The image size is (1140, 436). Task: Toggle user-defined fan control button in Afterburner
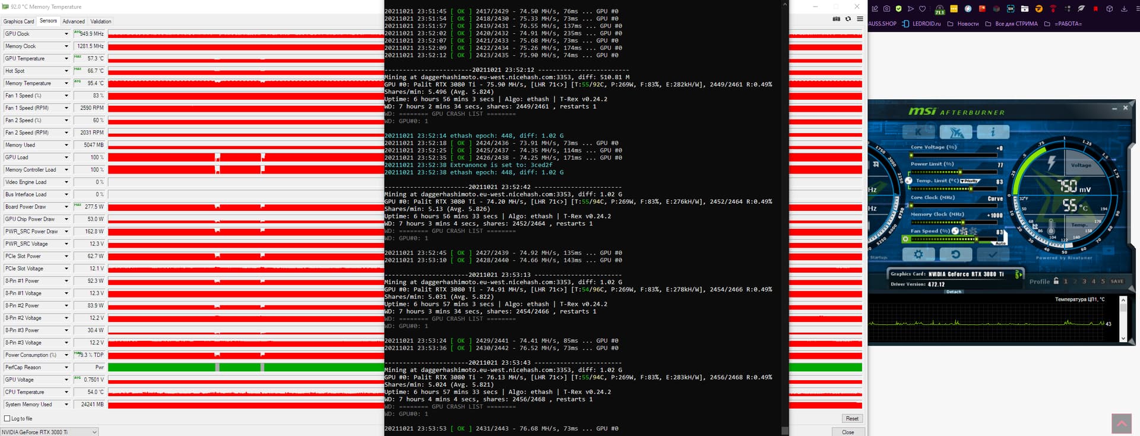click(x=905, y=239)
